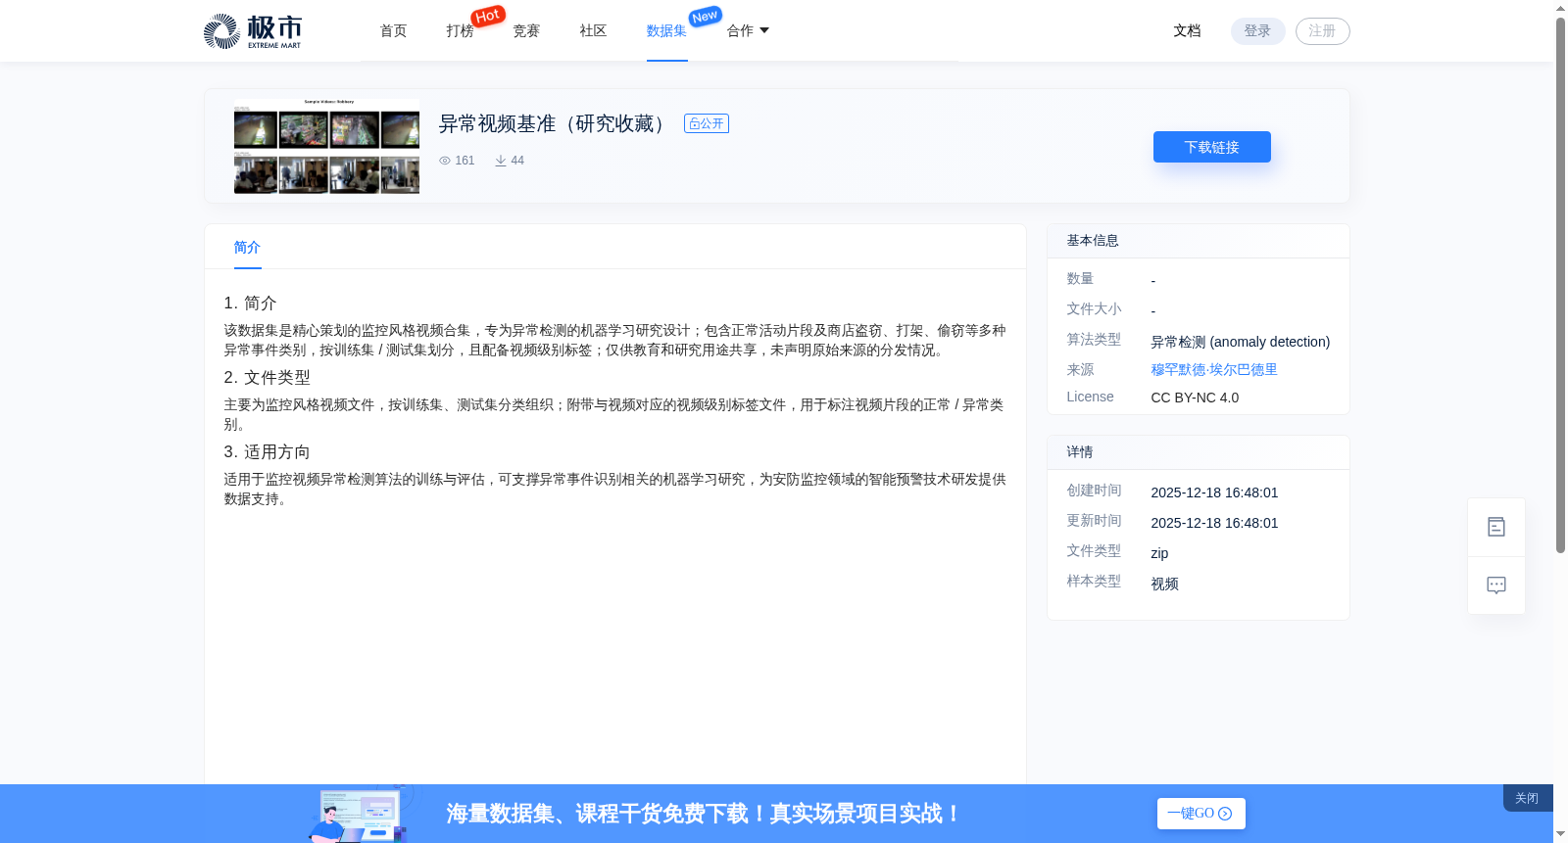The width and height of the screenshot is (1568, 843).
Task: Click the page vertical scrollbar thumb
Action: coord(1560,284)
